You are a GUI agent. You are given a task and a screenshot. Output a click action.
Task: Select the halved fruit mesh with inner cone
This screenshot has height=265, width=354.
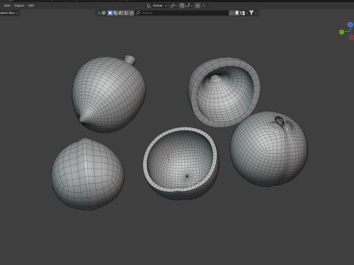coord(223,92)
